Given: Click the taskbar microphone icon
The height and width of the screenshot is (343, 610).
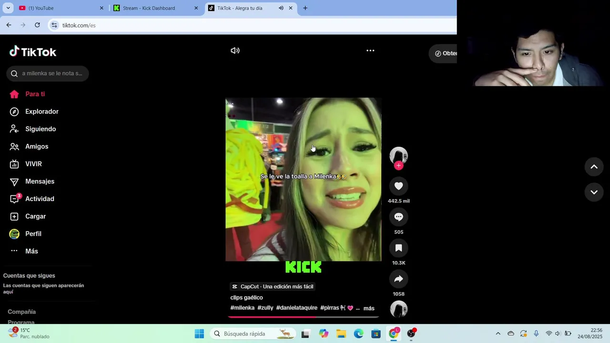Looking at the screenshot, I should tap(536, 334).
